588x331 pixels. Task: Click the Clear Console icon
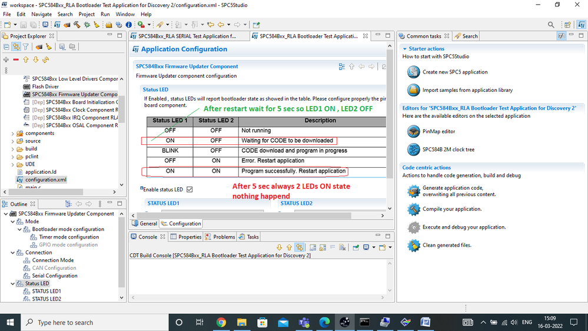pos(343,247)
